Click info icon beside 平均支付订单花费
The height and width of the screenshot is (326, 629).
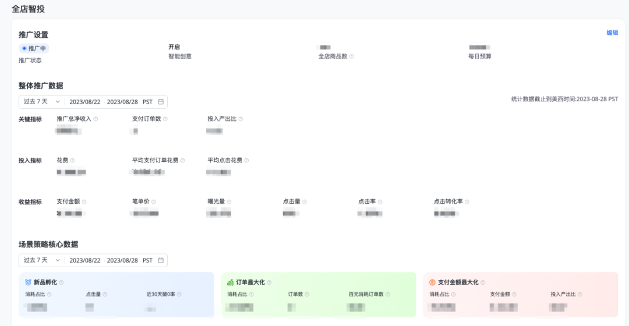183,161
